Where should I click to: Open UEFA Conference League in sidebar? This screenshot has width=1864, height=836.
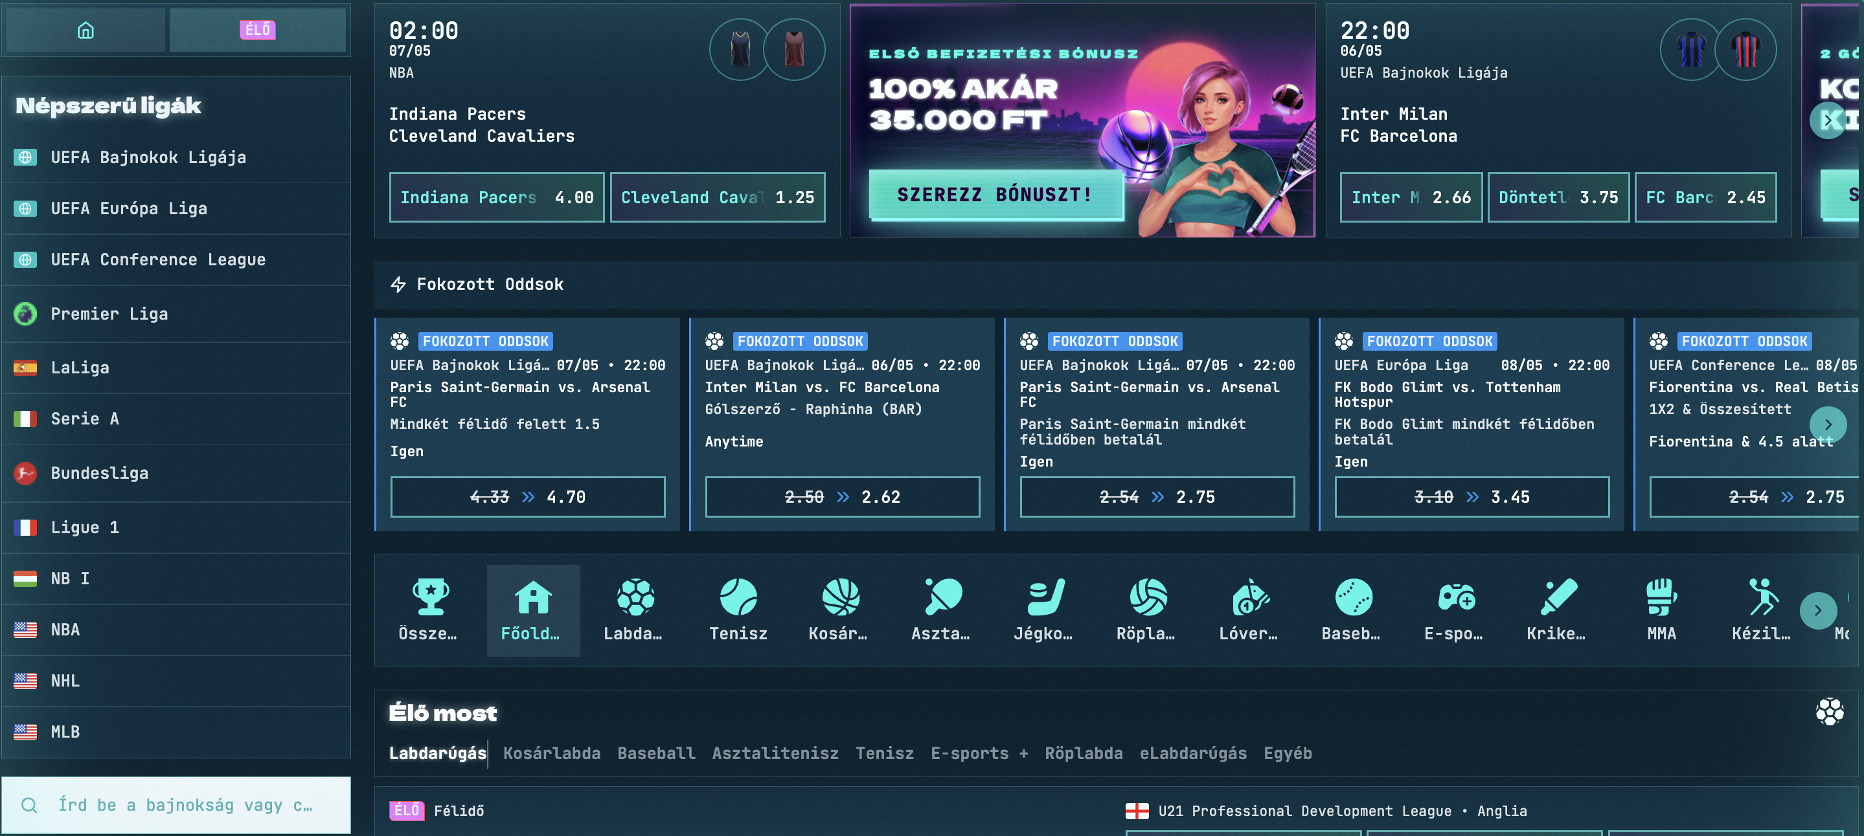tap(176, 259)
